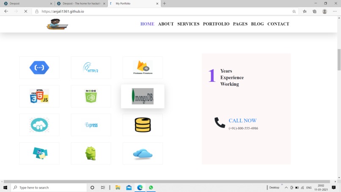The height and width of the screenshot is (192, 341).
Task: Click the scroll down arrow
Action: point(339,178)
